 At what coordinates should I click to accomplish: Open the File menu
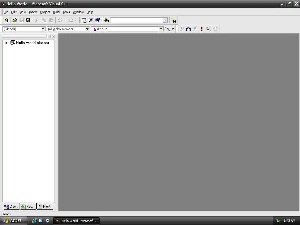coord(6,12)
